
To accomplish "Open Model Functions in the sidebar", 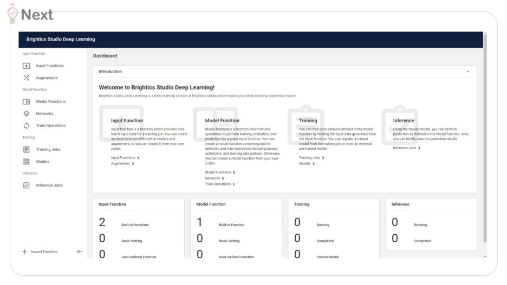I will [x=51, y=102].
